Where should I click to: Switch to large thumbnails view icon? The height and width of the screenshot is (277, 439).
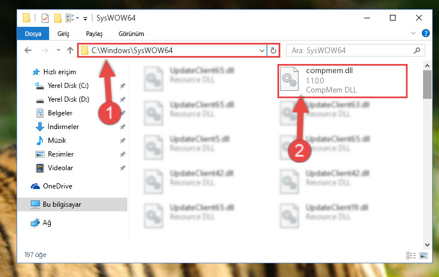pos(424,255)
